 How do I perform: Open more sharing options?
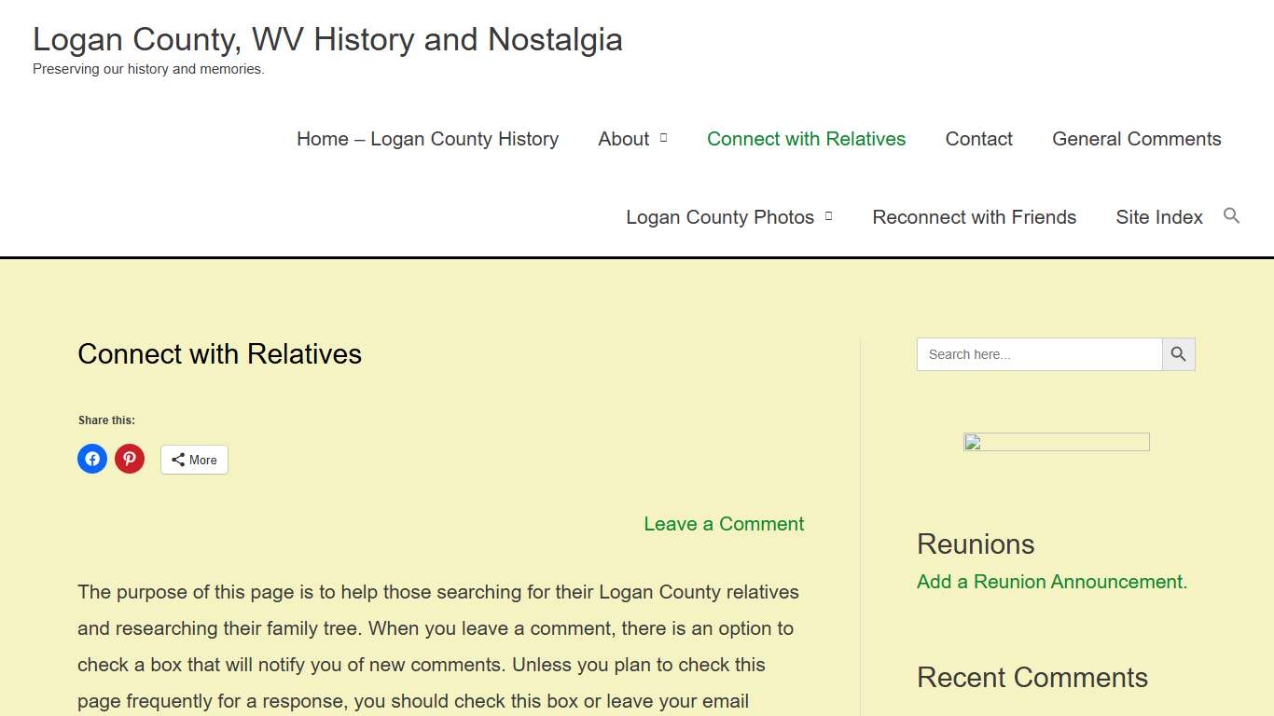pos(194,459)
